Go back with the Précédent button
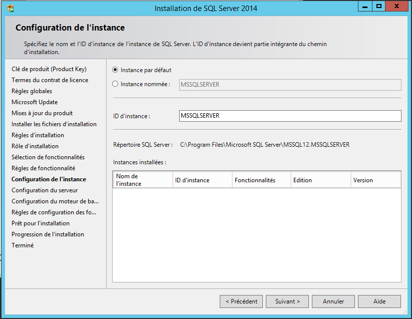412x319 pixels. click(241, 301)
